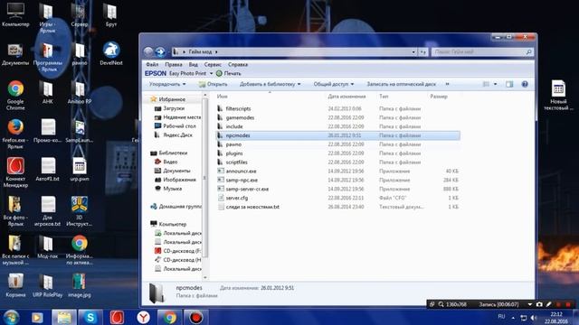
Task: Select the firefox.exe shortcut on the desktop
Action: pyautogui.click(x=15, y=134)
